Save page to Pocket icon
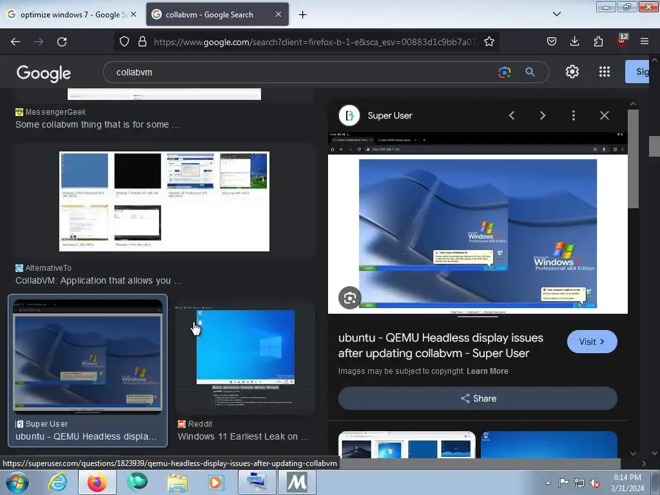 point(552,42)
